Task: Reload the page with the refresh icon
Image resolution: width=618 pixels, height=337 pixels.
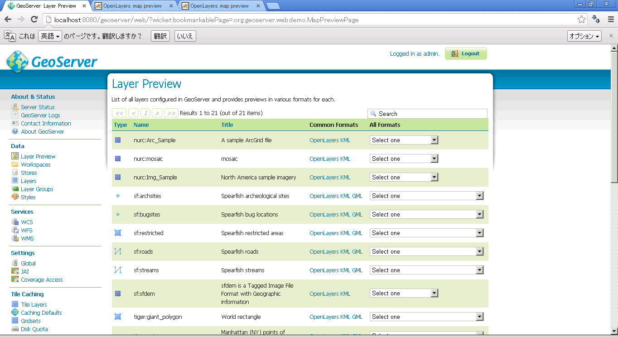Action: tap(34, 19)
